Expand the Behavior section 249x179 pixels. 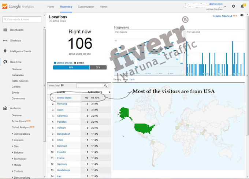(x=18, y=153)
